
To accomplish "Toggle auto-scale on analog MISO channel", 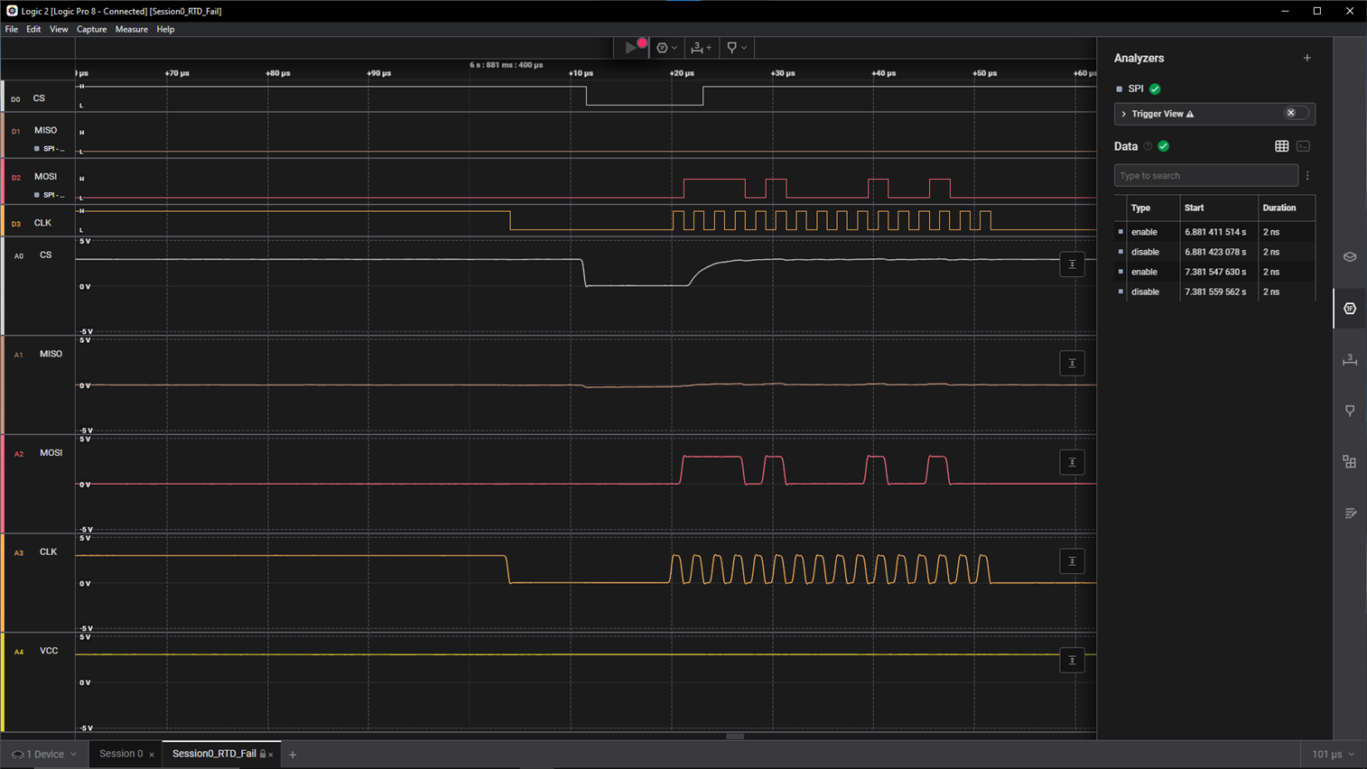I will click(x=1072, y=364).
